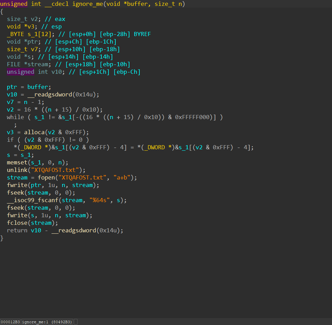Click the address 000012B3 in status bar
Image resolution: width=332 pixels, height=325 pixels.
pyautogui.click(x=10, y=322)
